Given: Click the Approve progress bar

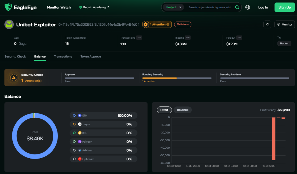Looking at the screenshot, I should click(x=100, y=78).
